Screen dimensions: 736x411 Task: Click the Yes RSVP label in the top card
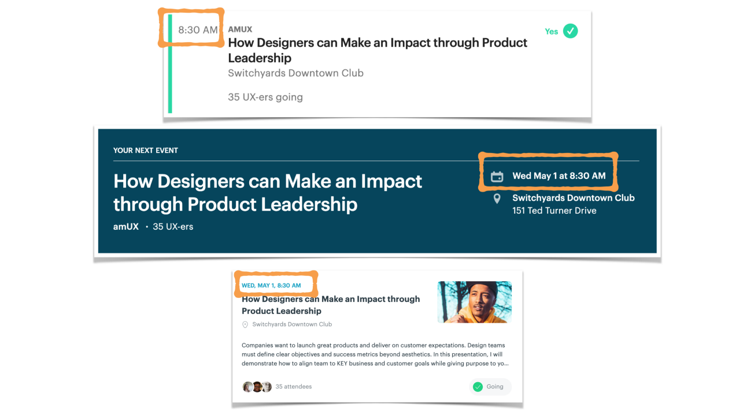point(551,32)
